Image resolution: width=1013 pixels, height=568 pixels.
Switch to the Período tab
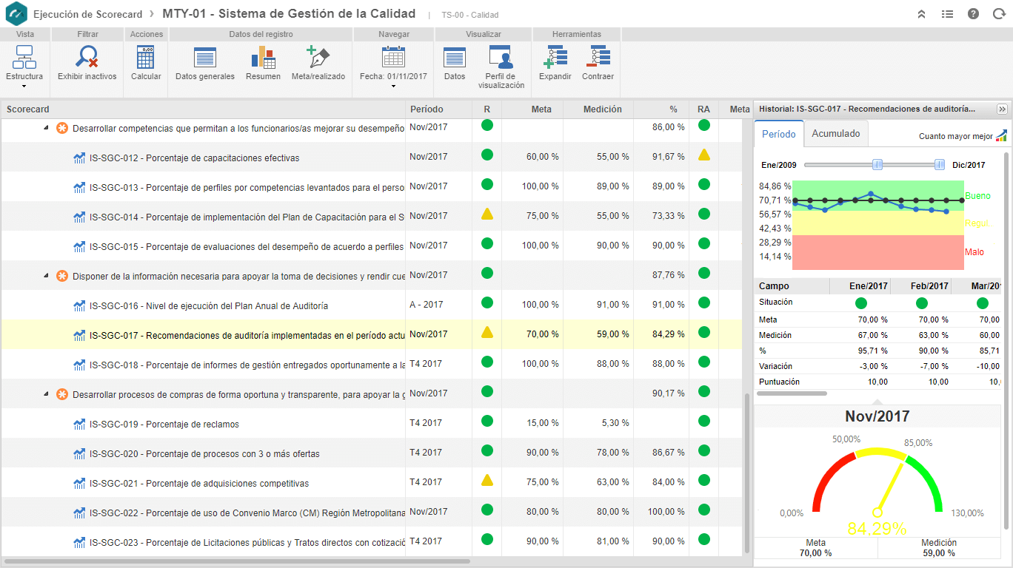pos(778,134)
